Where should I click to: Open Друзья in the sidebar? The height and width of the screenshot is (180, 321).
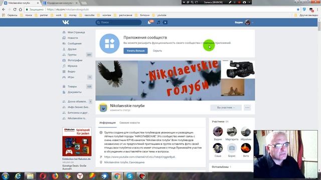click(x=72, y=49)
